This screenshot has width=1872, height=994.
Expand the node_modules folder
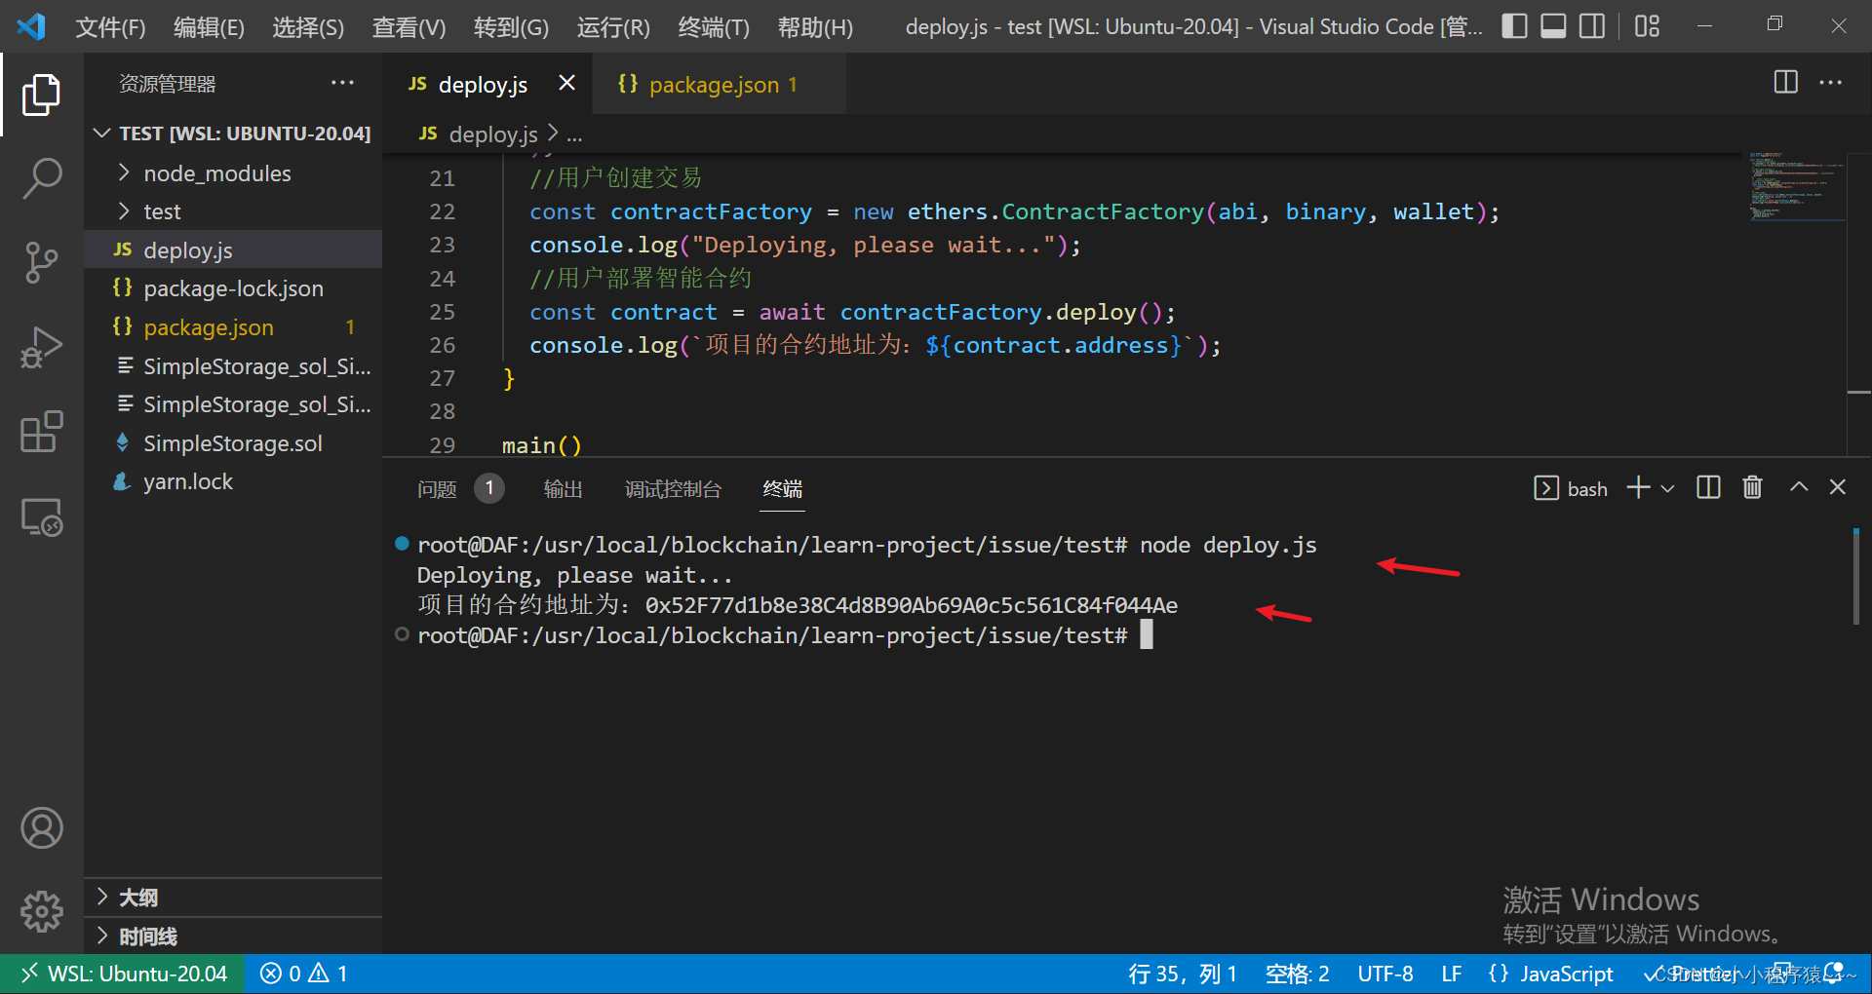point(234,173)
